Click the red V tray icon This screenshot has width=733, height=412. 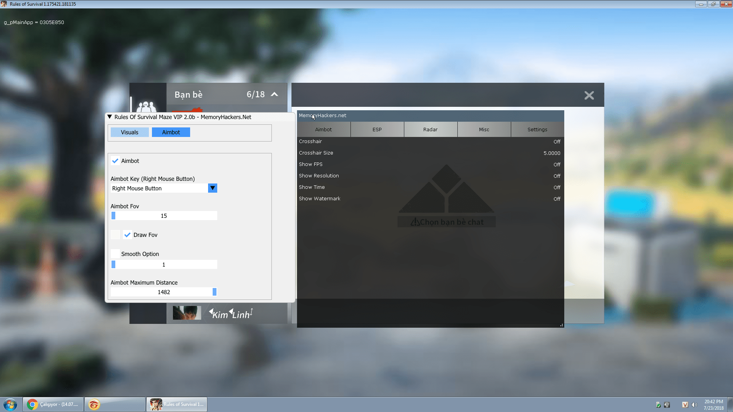(685, 405)
